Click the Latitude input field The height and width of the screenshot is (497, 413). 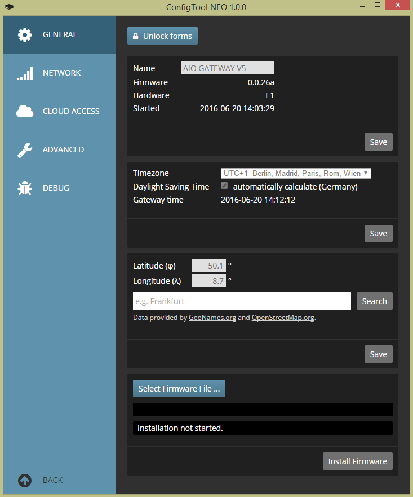point(208,266)
